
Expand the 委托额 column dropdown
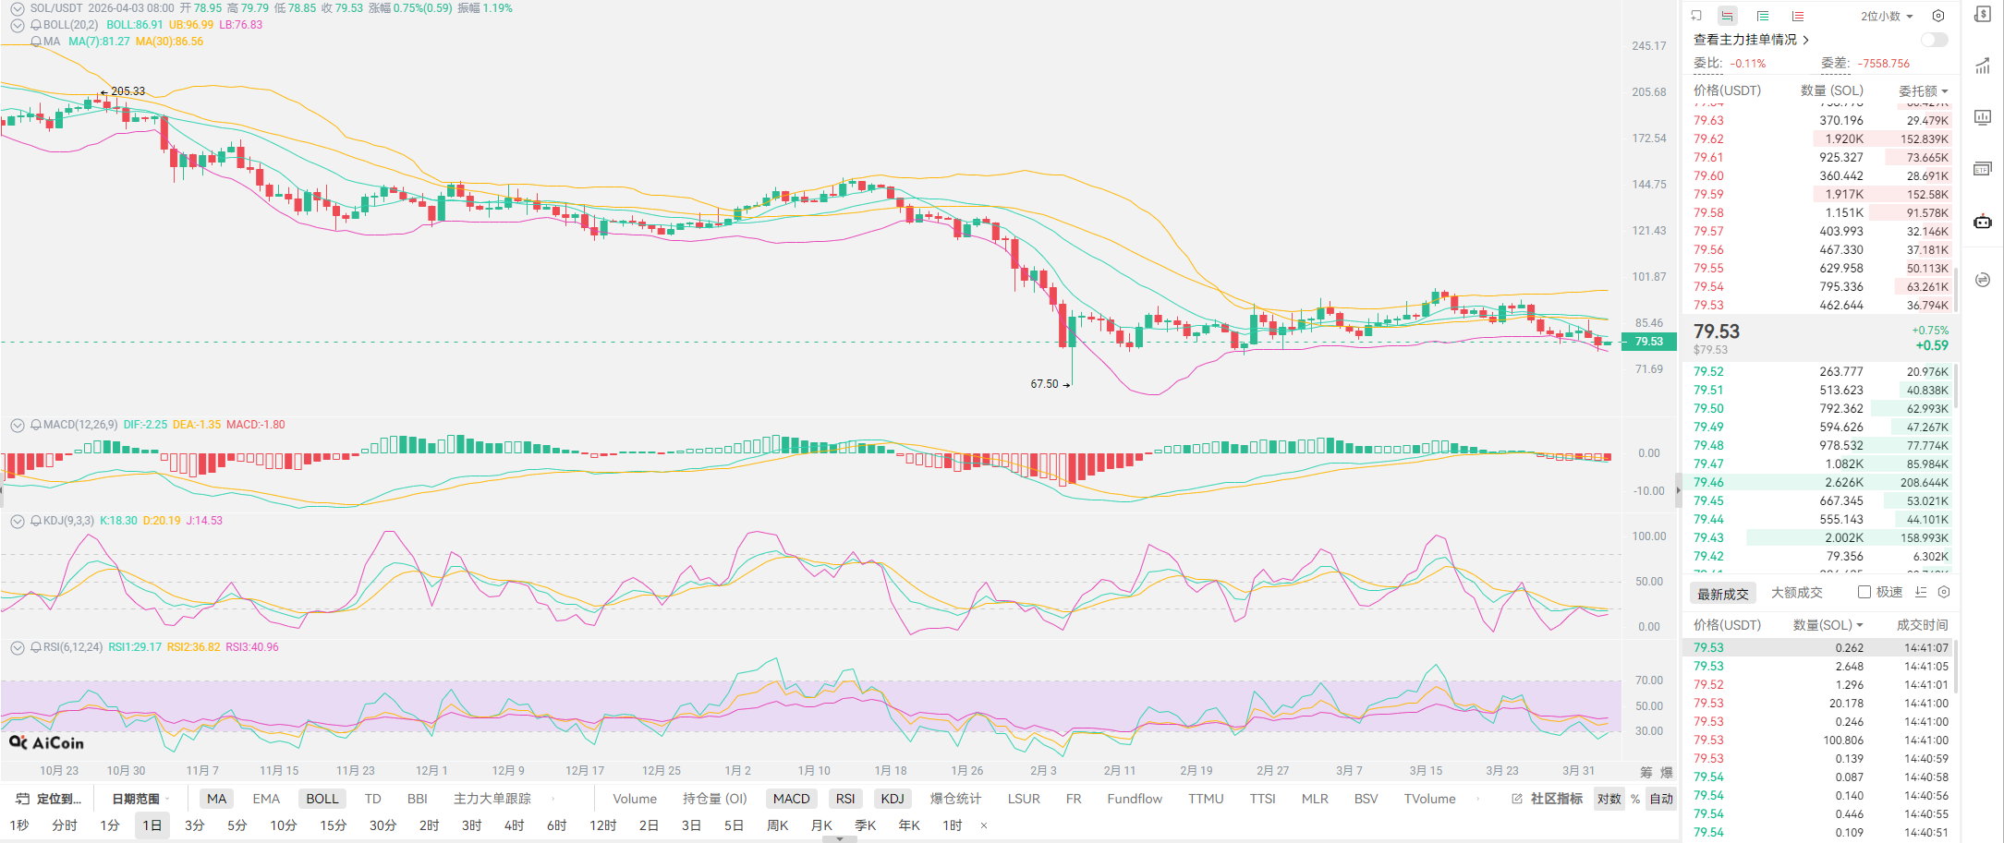(1923, 90)
